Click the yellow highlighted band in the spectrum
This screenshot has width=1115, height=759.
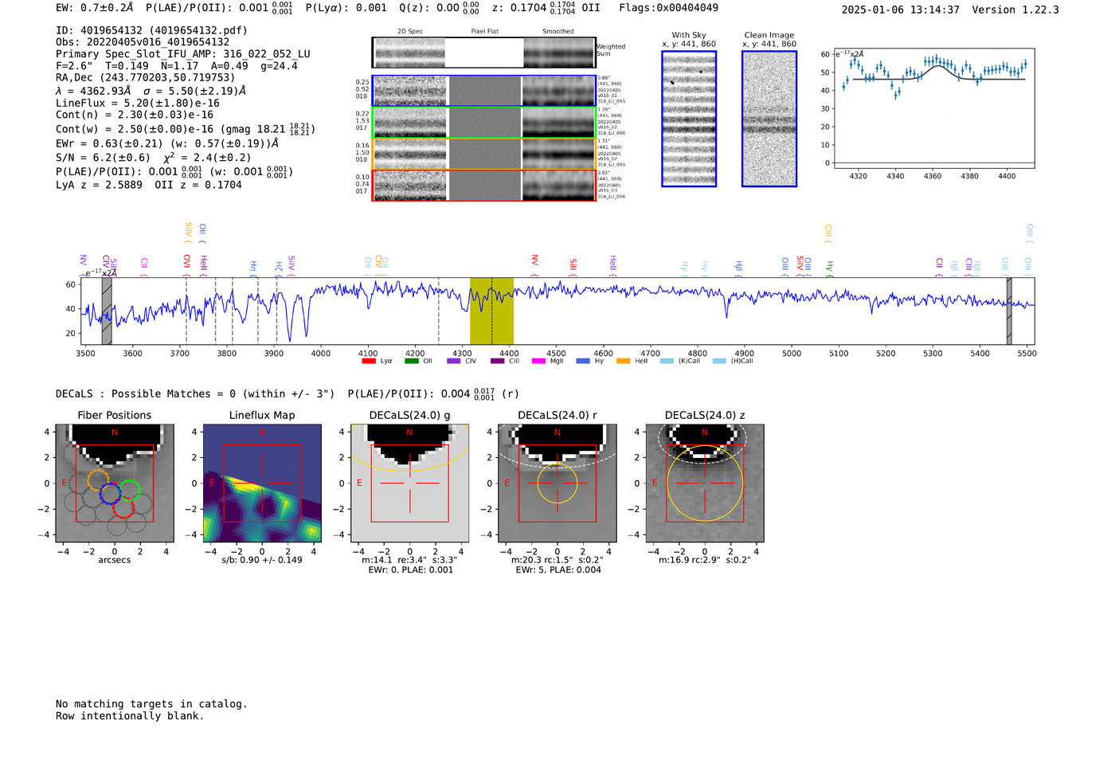click(x=491, y=311)
